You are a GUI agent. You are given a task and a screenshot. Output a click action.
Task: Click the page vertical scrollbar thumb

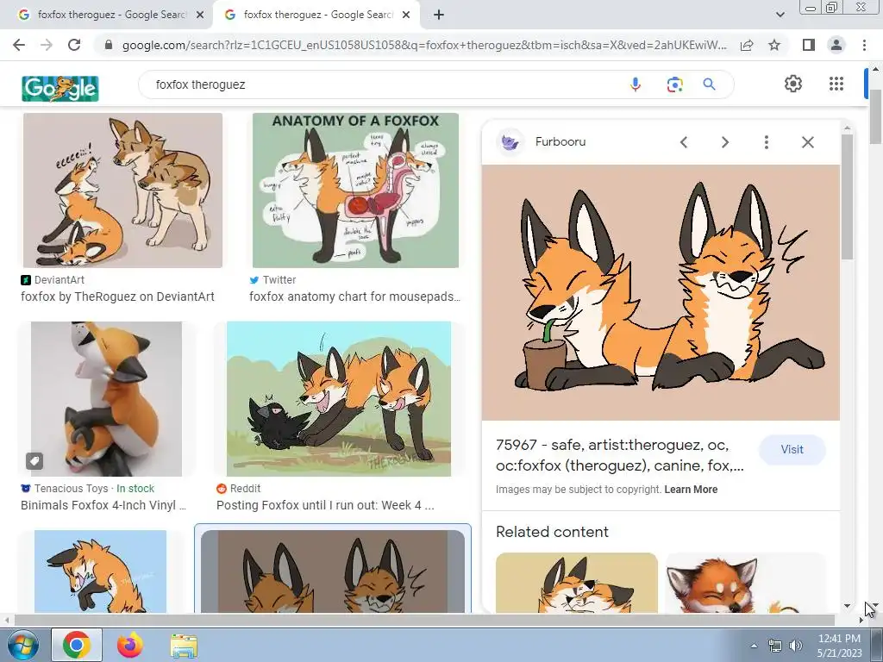876,116
